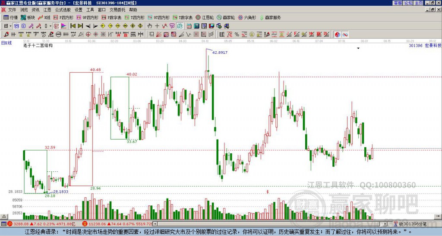
Task: Open the 江恩轮 Gann wheel tool
Action: click(x=205, y=17)
